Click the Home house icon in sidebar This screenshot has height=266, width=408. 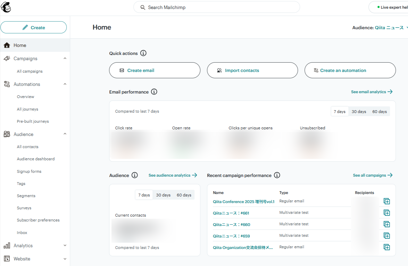tap(7, 45)
